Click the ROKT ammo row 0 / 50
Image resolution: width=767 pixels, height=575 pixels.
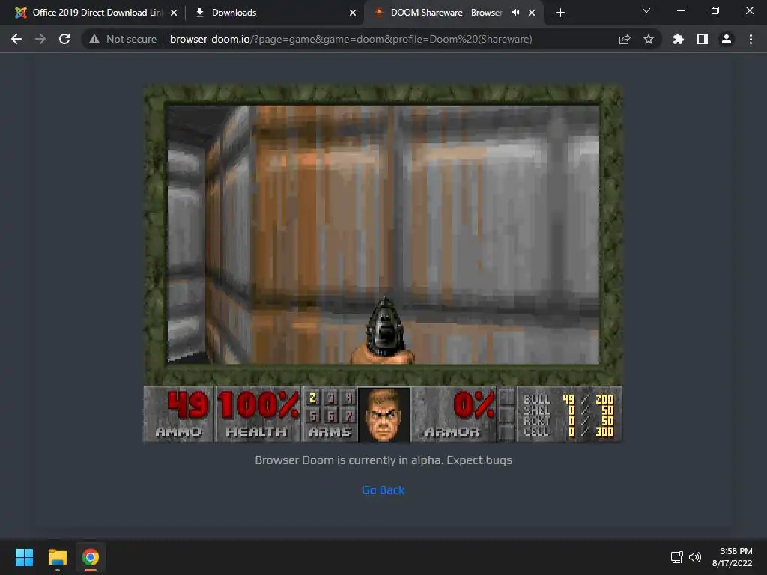pos(569,421)
